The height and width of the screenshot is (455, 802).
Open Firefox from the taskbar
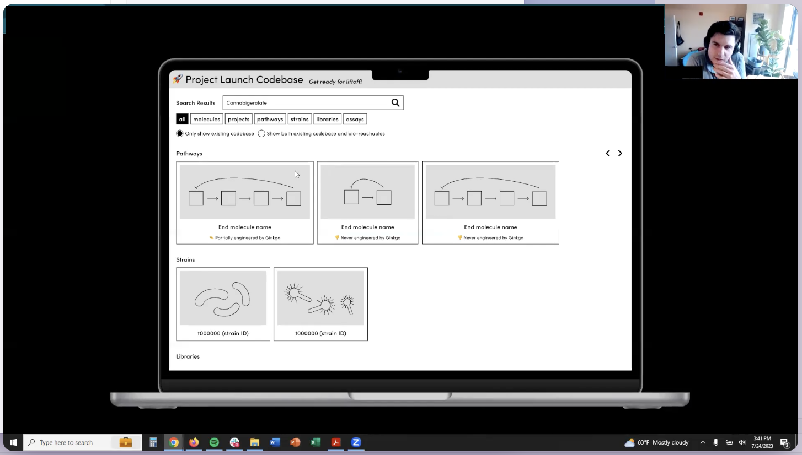point(194,442)
